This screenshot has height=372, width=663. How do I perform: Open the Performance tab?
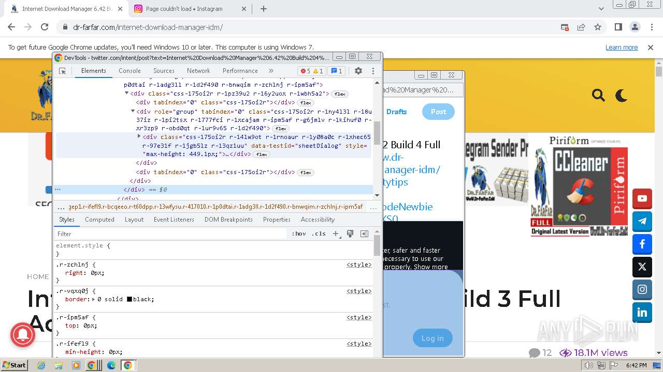240,71
